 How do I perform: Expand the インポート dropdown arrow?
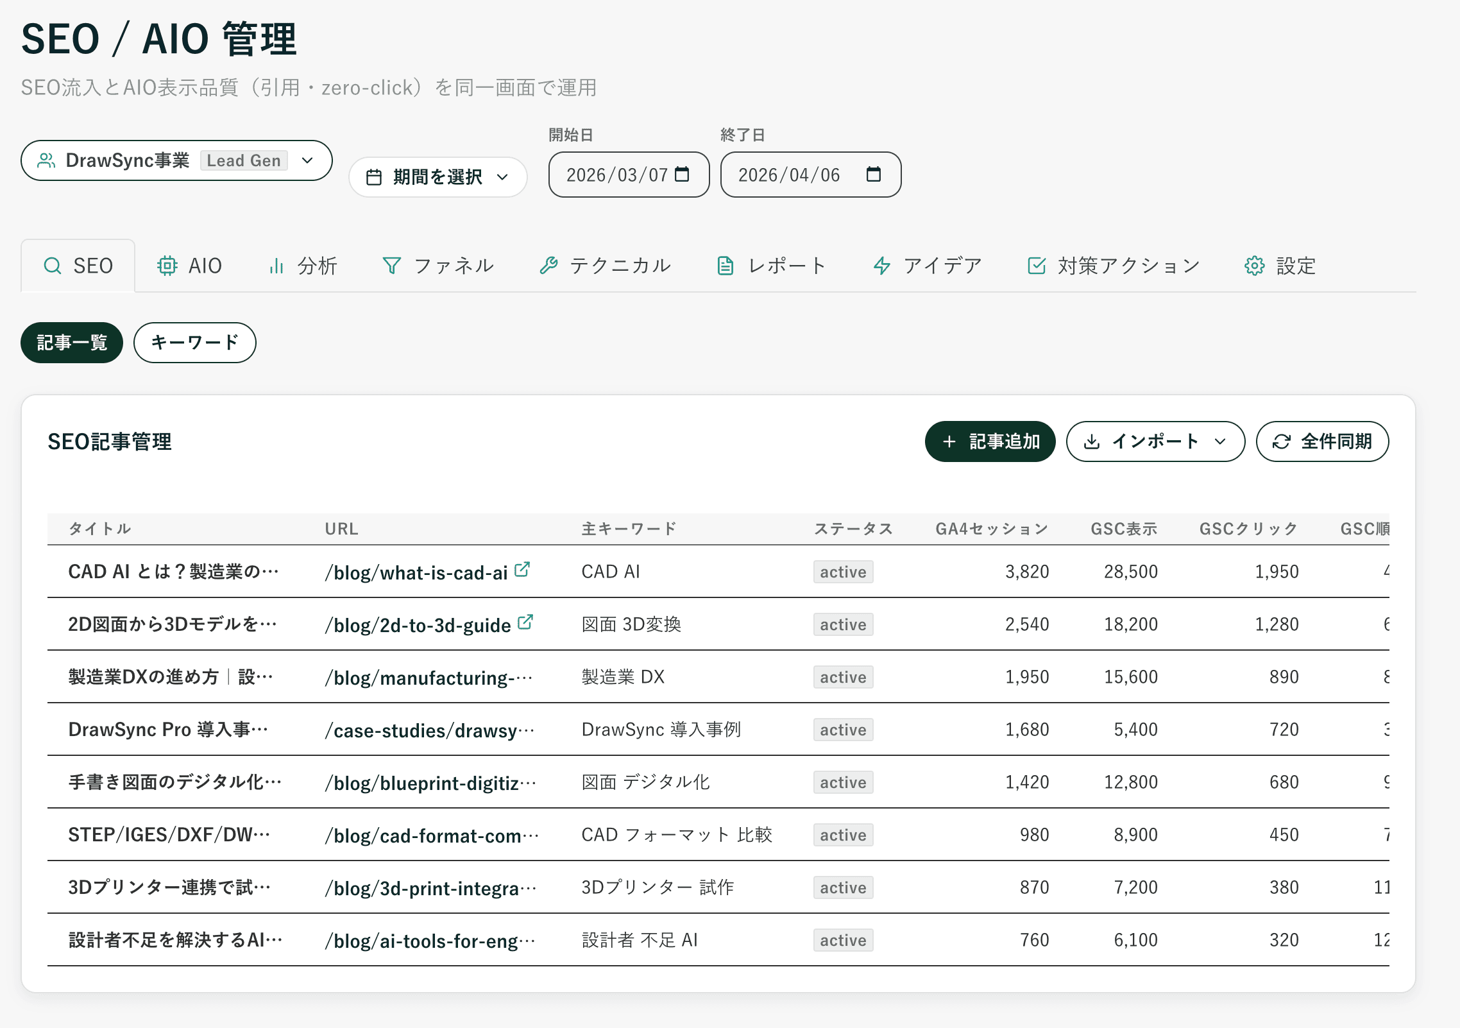click(x=1221, y=441)
